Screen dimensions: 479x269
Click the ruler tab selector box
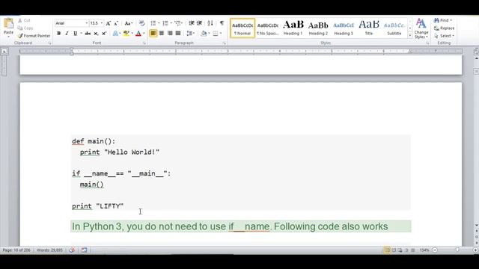click(x=4, y=52)
